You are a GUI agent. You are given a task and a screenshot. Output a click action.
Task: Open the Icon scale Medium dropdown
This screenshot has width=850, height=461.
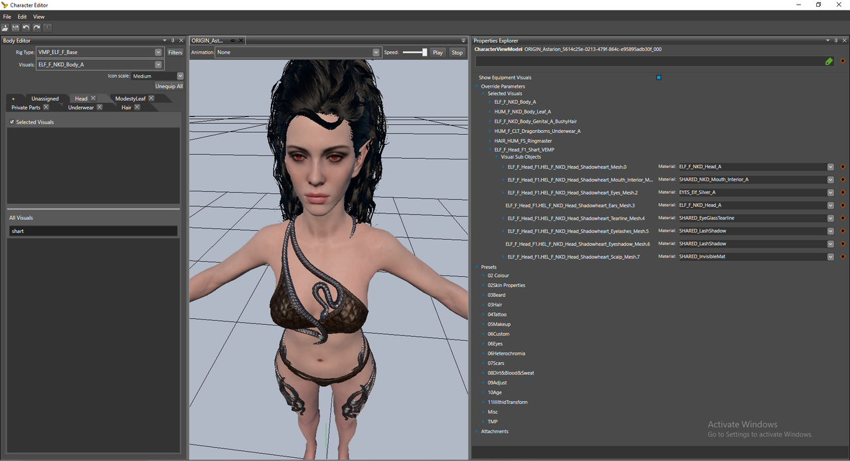tap(180, 76)
